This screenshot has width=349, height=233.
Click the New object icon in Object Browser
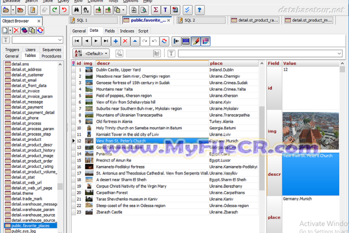click(x=5, y=30)
